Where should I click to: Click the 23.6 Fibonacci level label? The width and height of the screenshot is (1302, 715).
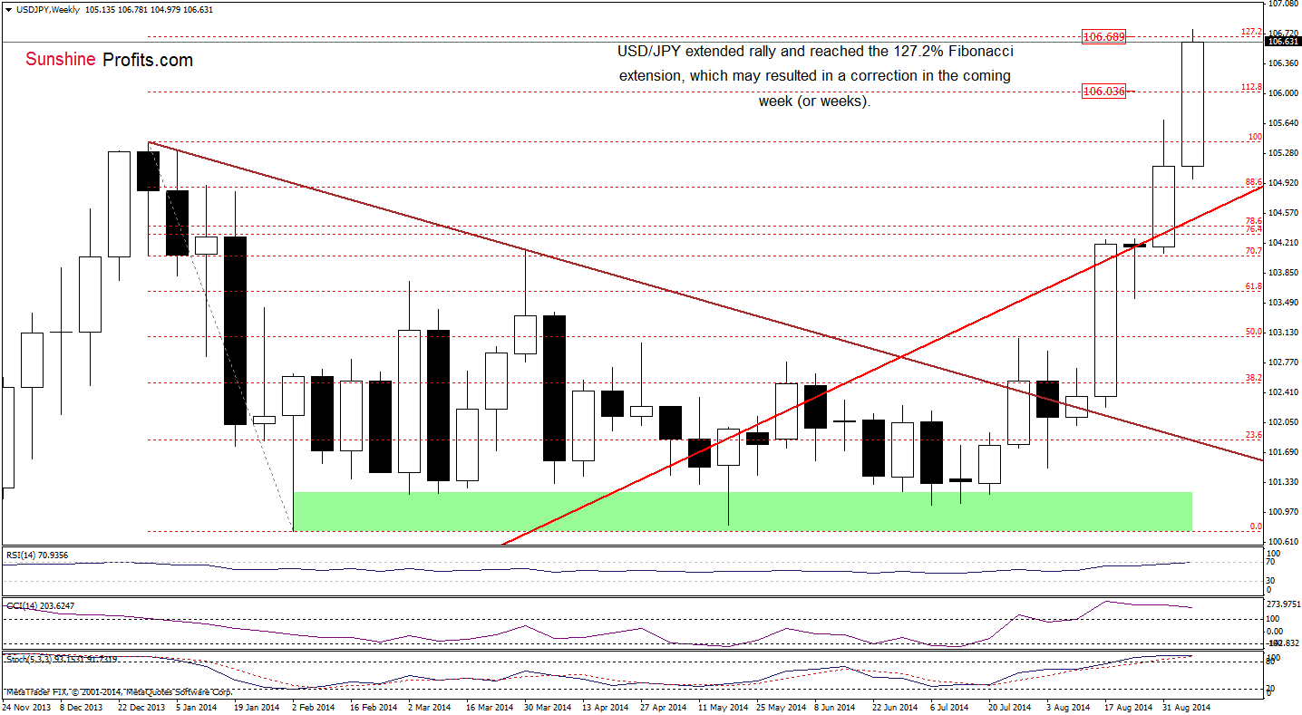[1253, 436]
